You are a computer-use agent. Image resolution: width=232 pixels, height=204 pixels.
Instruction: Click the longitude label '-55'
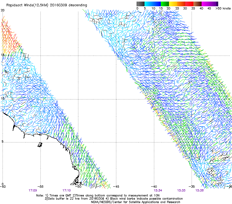point(40,187)
